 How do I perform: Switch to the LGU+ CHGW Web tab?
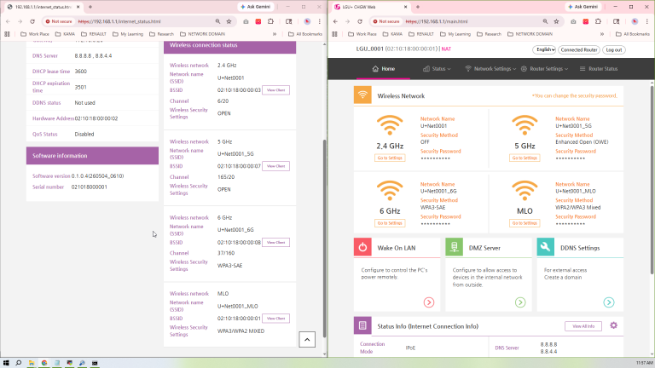tap(371, 7)
